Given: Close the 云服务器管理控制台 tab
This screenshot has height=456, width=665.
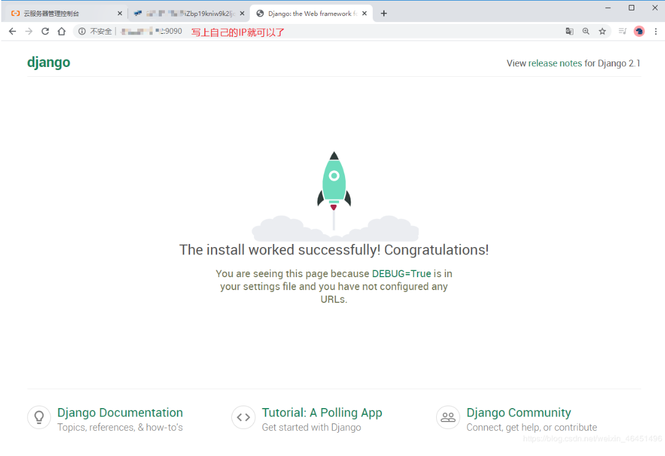Looking at the screenshot, I should (119, 14).
